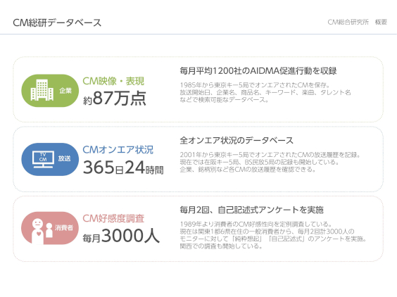Open the 概要 link in the header
397x297 pixels.
tap(381, 22)
